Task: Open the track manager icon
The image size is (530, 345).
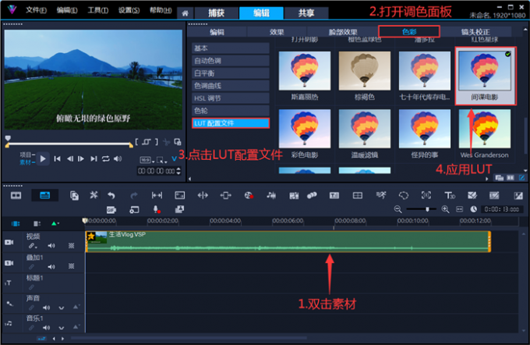Action: coord(37,223)
